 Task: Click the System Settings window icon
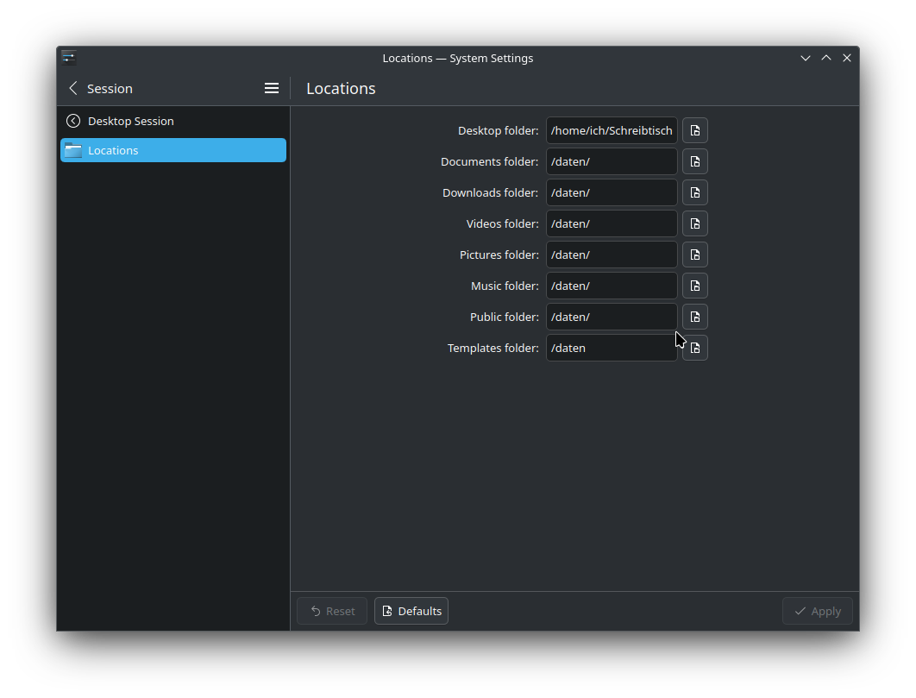[x=69, y=58]
